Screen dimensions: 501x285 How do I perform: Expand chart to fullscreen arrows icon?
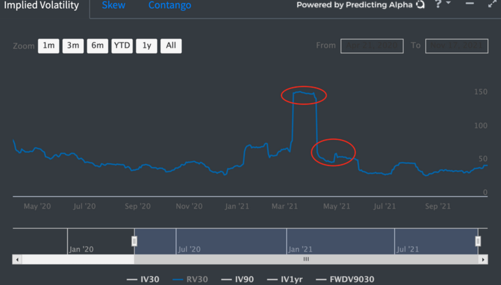pyautogui.click(x=492, y=4)
